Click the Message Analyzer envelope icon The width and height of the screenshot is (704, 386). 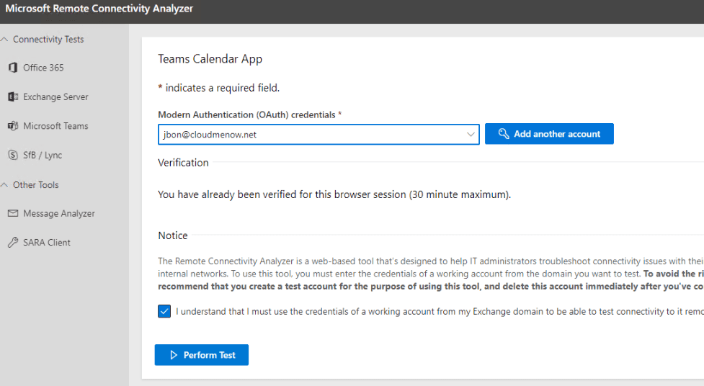[x=12, y=214]
